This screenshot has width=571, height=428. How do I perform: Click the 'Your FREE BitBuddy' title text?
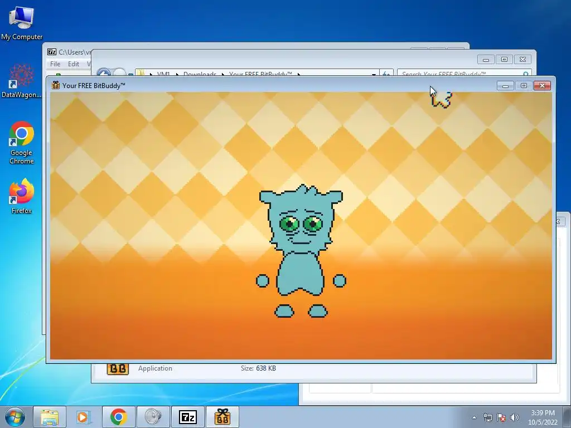tap(94, 85)
